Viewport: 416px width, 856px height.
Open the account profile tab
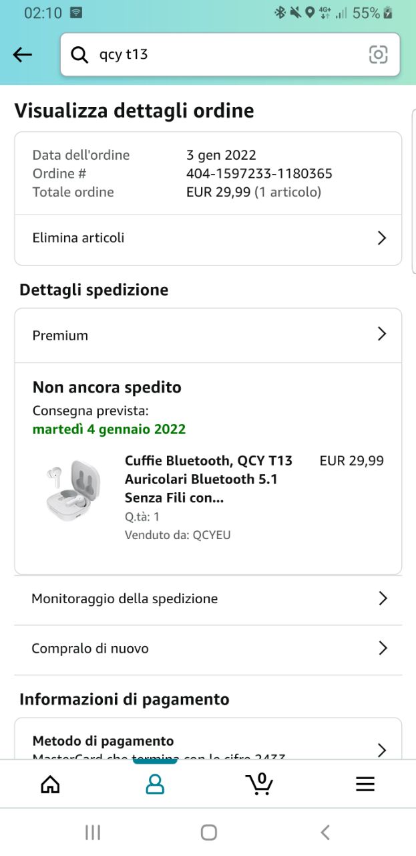click(155, 784)
